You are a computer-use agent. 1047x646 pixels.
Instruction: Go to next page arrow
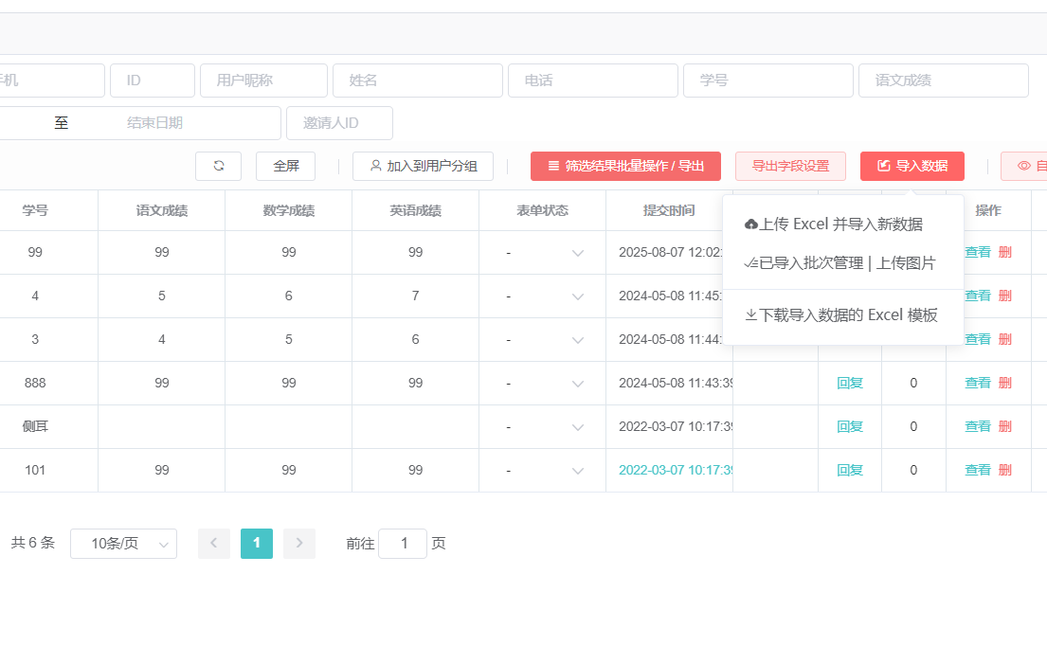(x=299, y=544)
